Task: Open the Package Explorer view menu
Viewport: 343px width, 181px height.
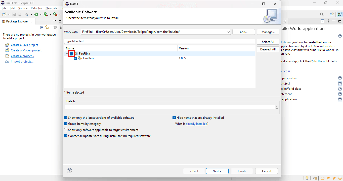Action: pyautogui.click(x=61, y=27)
